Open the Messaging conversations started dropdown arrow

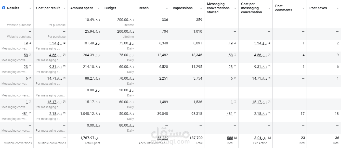235,8
